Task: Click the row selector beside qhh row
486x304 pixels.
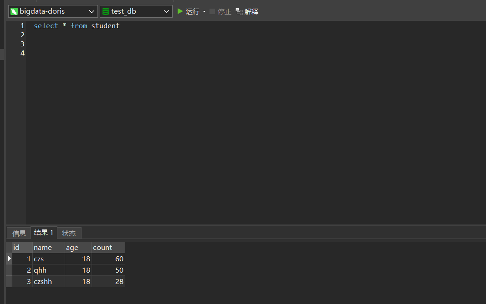Action: point(9,270)
